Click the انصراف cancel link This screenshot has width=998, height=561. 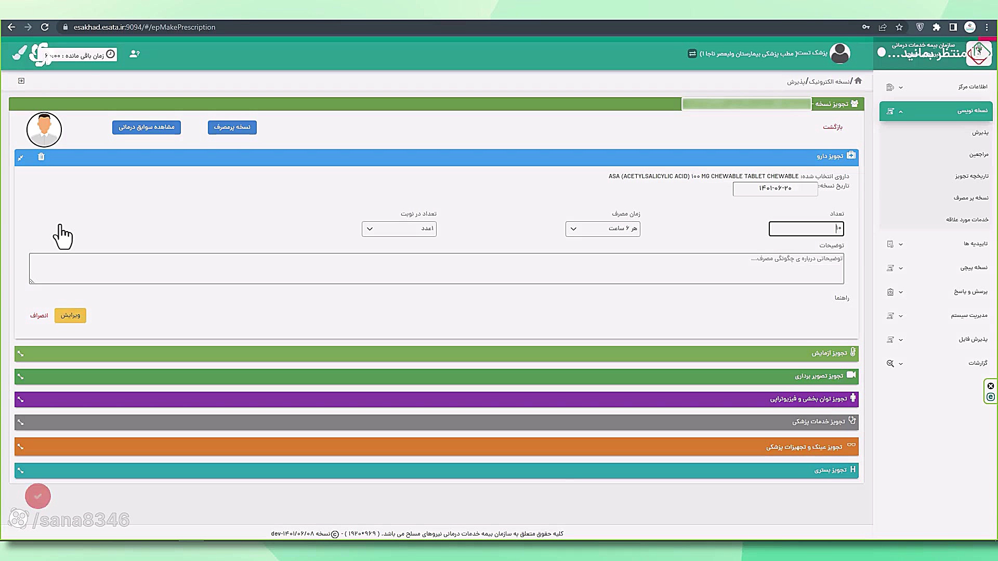[39, 315]
